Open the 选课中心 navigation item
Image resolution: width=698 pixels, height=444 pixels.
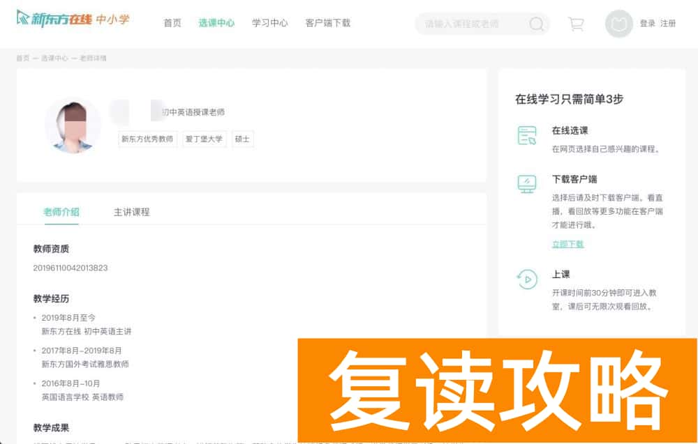(x=216, y=23)
